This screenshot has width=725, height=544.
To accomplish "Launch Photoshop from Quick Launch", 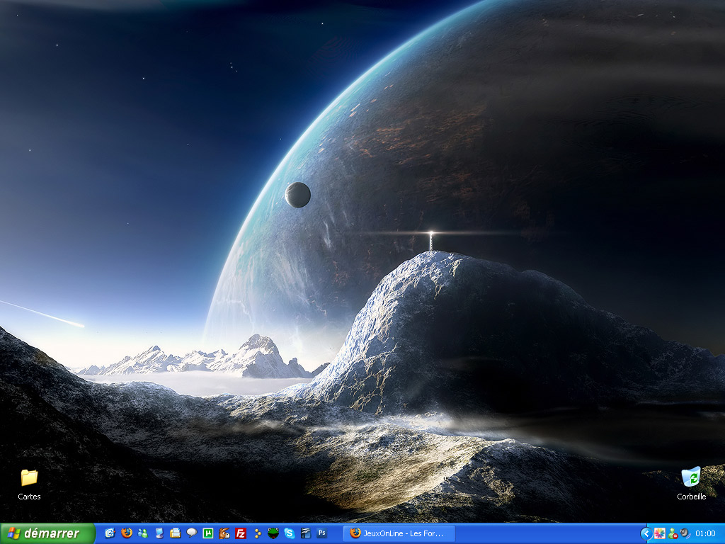I will [322, 533].
